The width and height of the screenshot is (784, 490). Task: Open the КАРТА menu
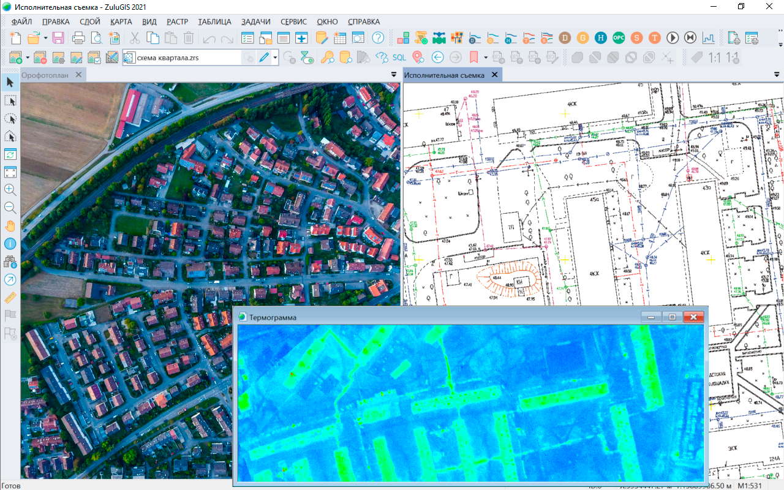point(121,21)
